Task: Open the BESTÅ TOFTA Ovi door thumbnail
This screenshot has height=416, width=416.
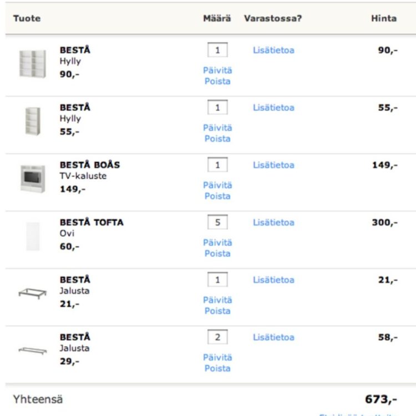Action: [33, 236]
